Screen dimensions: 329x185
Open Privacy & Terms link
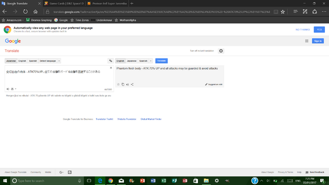285,172
